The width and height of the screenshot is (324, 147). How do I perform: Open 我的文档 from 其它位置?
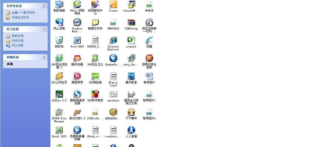coord(18,36)
